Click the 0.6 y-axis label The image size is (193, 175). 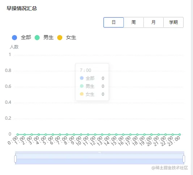coord(8,86)
